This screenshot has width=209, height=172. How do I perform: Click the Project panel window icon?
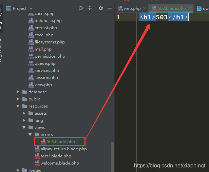pyautogui.click(x=9, y=8)
